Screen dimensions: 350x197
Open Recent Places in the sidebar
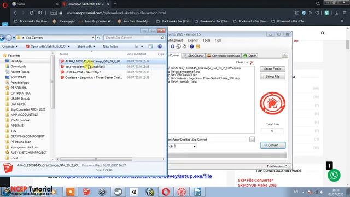(x=20, y=72)
